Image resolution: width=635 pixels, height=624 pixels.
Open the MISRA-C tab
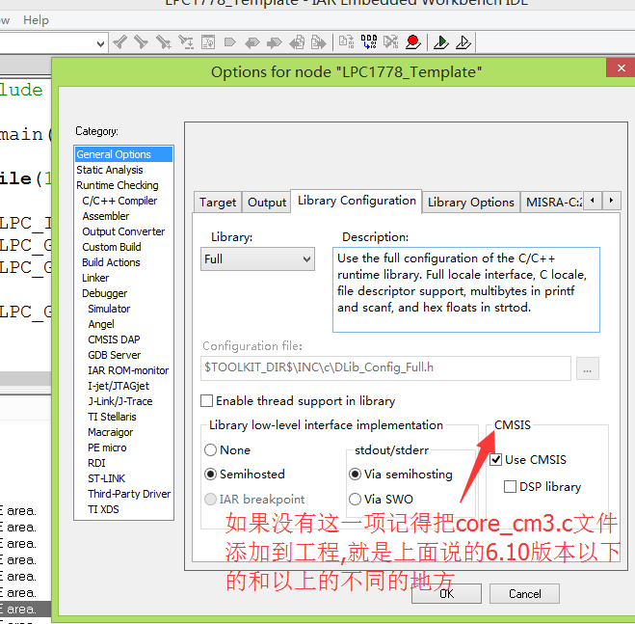[x=553, y=202]
